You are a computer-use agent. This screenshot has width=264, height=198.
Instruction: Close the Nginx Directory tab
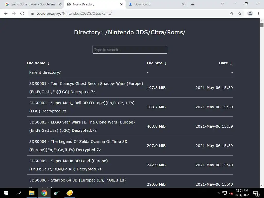tap(121, 5)
